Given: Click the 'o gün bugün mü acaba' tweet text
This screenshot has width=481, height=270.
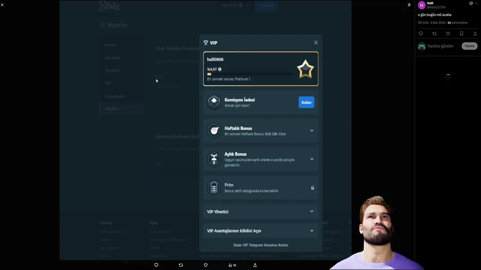Looking at the screenshot, I should (x=435, y=15).
